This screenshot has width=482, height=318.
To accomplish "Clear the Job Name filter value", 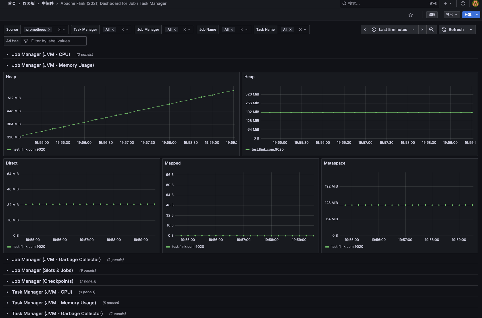I will click(242, 30).
